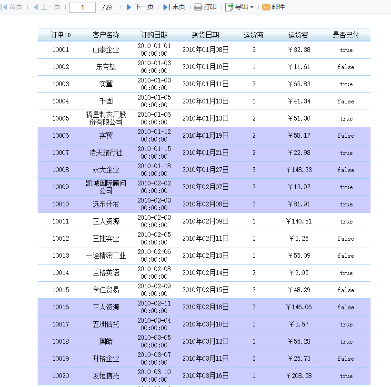Click the 下一页 text button

point(144,7)
